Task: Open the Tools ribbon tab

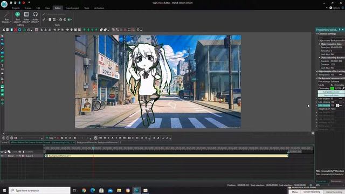Action: (87, 8)
